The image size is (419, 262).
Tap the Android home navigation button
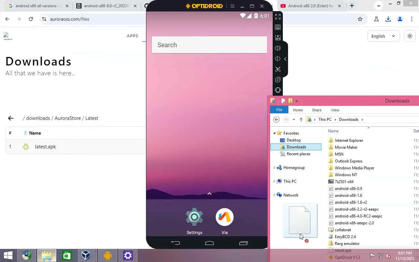(x=209, y=243)
